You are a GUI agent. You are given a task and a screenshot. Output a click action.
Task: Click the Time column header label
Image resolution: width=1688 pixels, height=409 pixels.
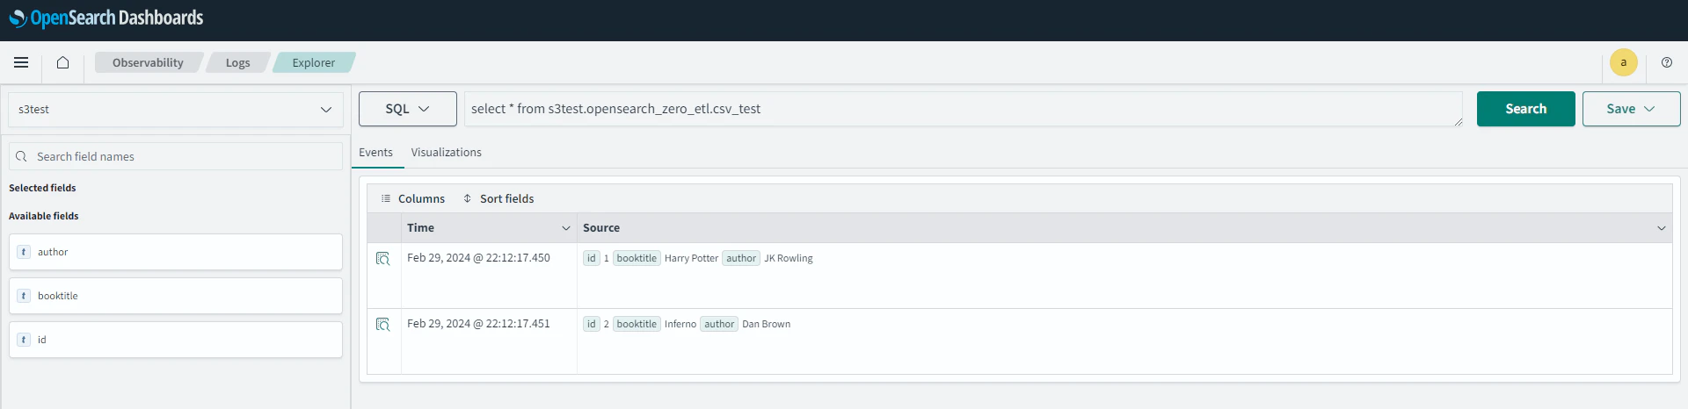click(x=420, y=228)
